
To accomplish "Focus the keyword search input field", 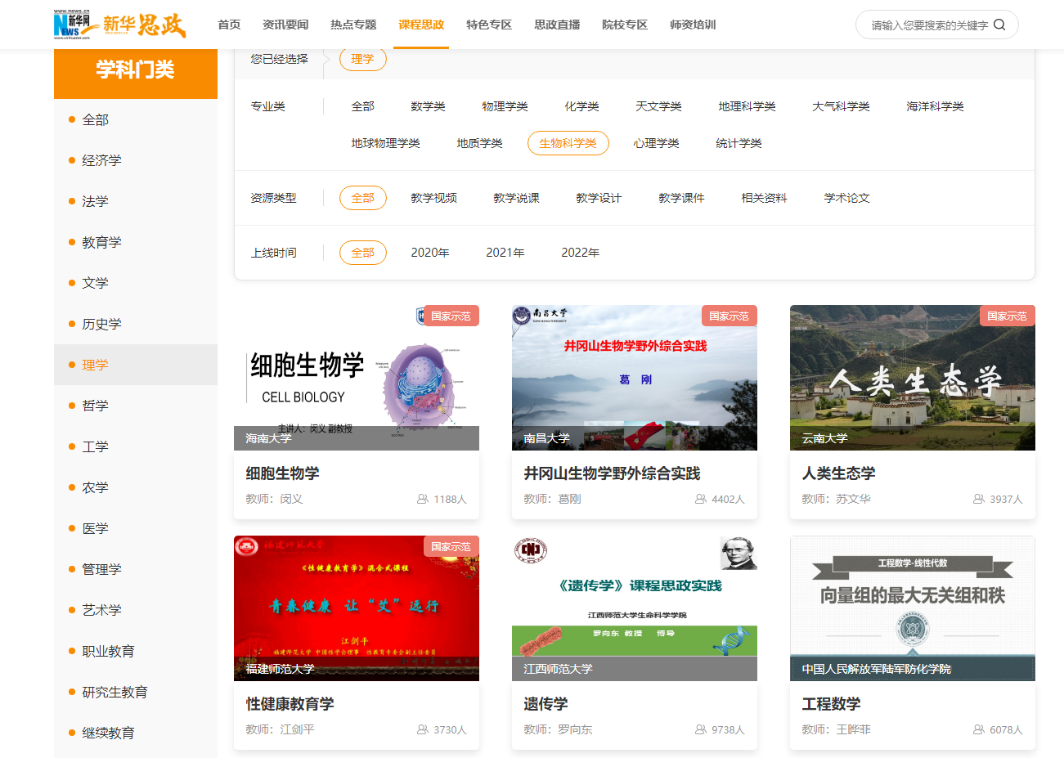I will 928,25.
